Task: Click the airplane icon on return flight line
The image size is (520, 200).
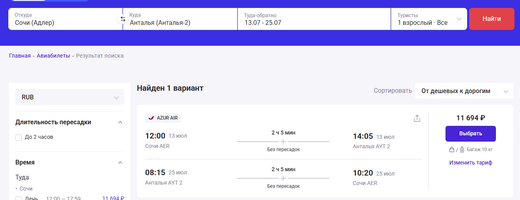Action: click(283, 178)
